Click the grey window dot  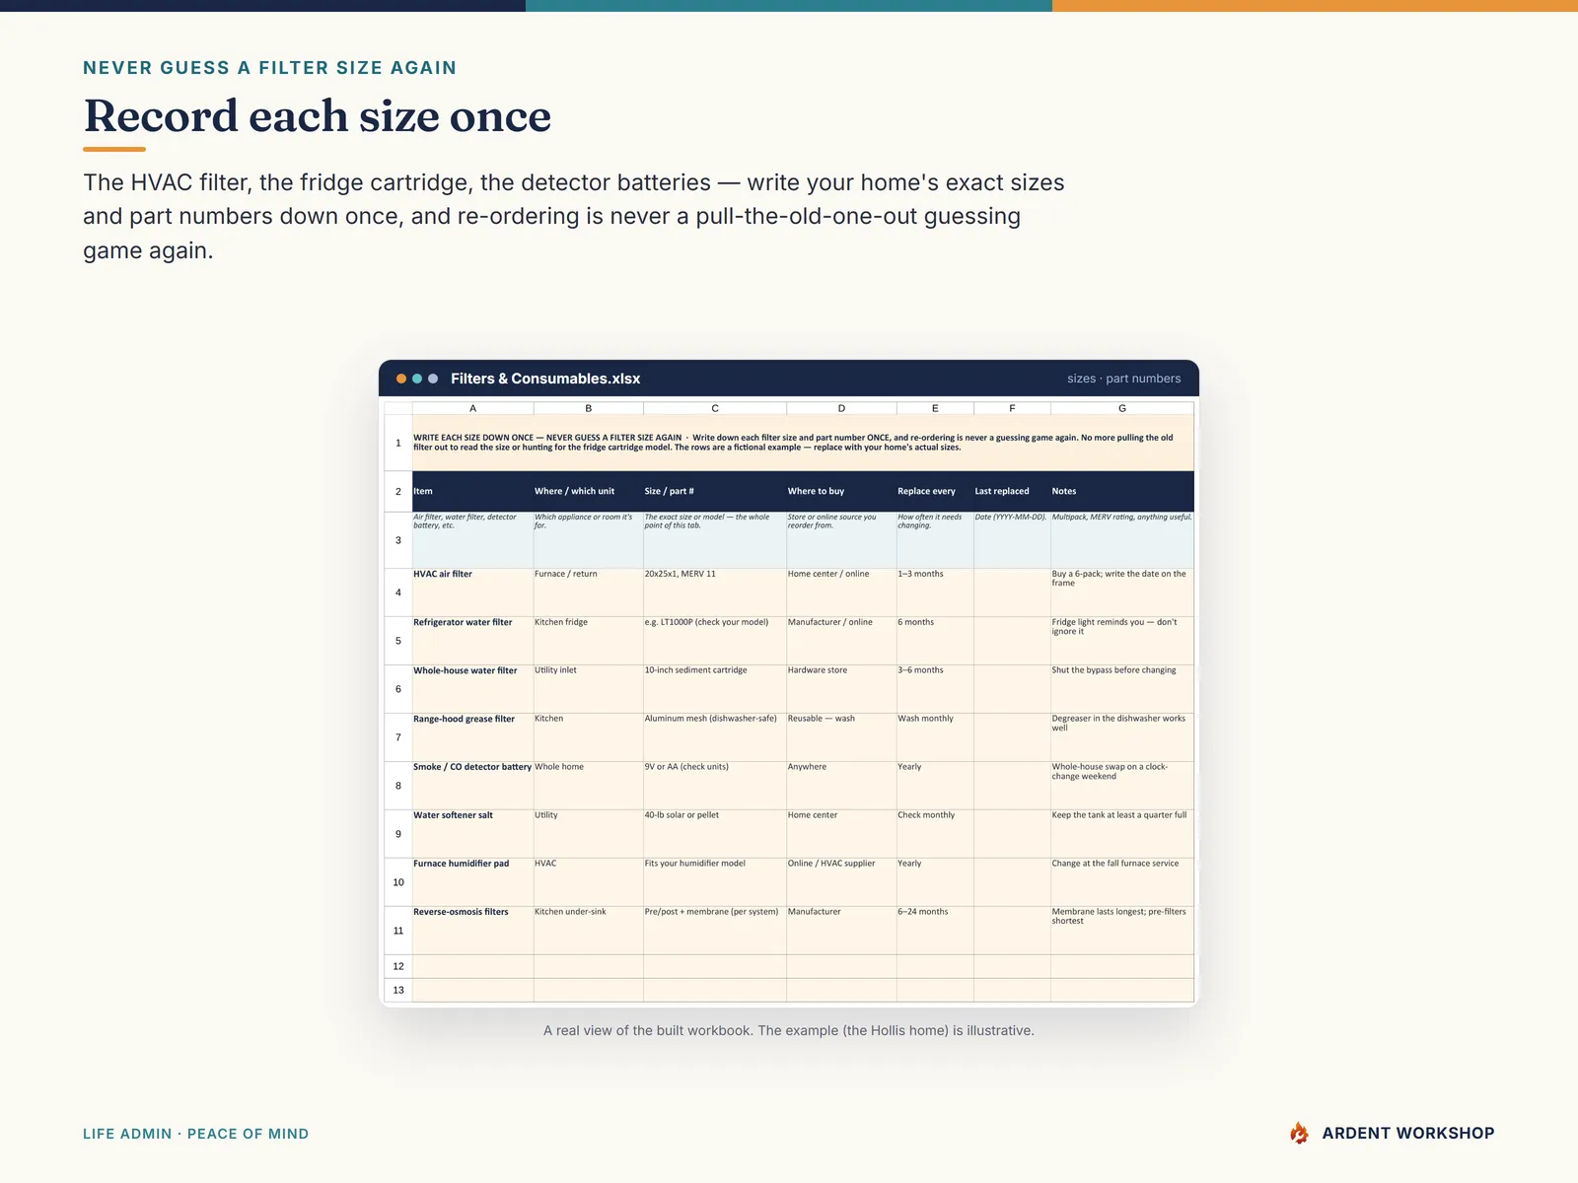coord(433,379)
